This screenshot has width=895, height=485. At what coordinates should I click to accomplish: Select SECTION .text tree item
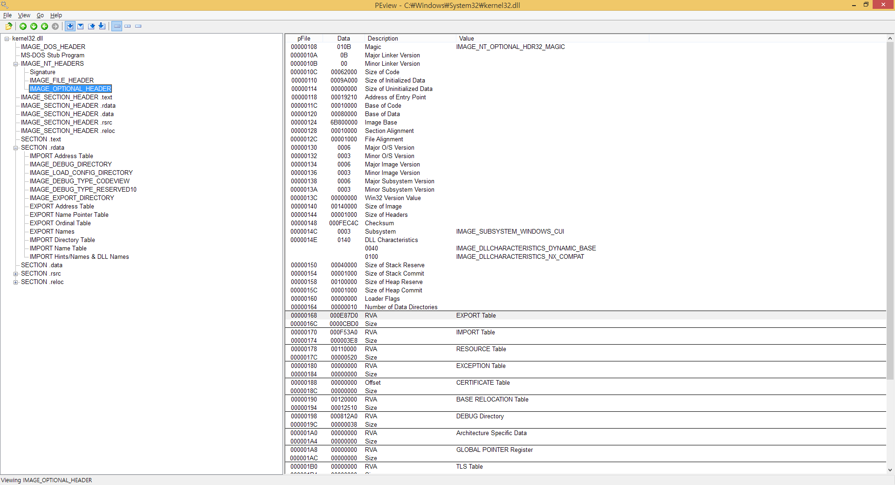coord(41,139)
